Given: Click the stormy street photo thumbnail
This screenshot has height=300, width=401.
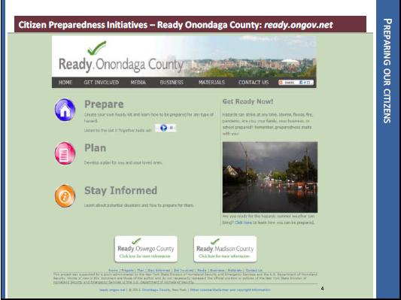Looking at the screenshot, I should pos(270,177).
